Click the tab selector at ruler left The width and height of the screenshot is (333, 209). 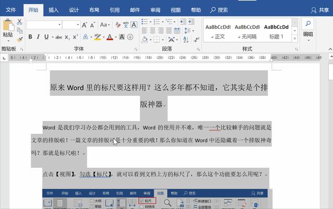point(4,58)
